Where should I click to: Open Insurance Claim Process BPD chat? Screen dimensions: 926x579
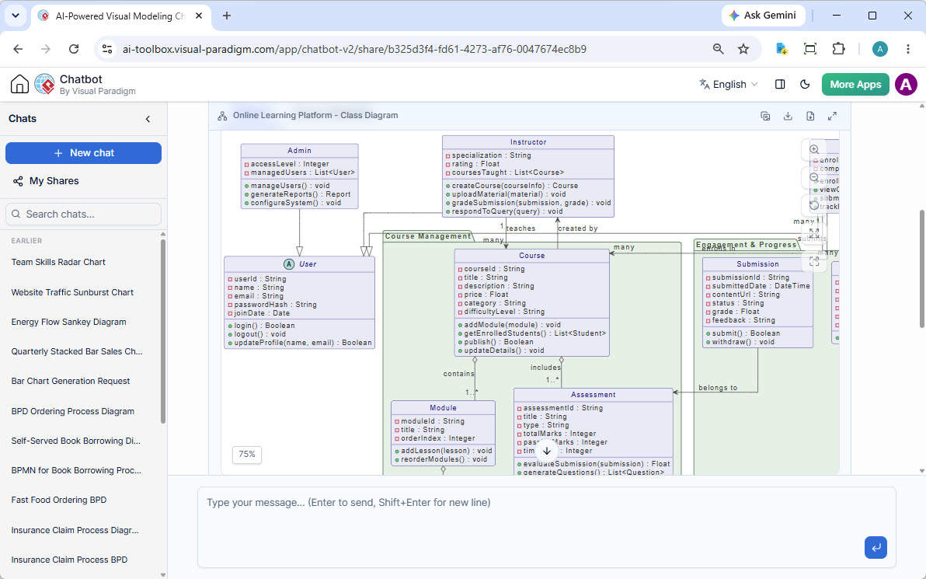[x=69, y=560]
